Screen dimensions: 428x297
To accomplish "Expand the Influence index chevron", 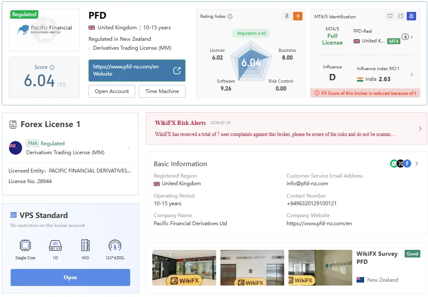I will (x=412, y=74).
